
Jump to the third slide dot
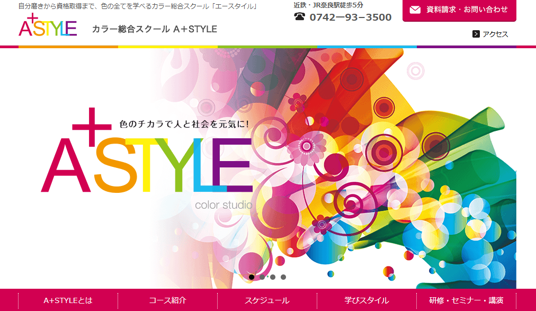(x=273, y=277)
